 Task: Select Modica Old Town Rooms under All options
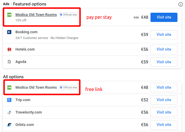point(36,88)
